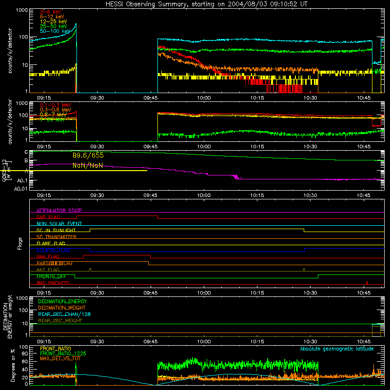Click the SAA_FLAG label

(x=48, y=256)
